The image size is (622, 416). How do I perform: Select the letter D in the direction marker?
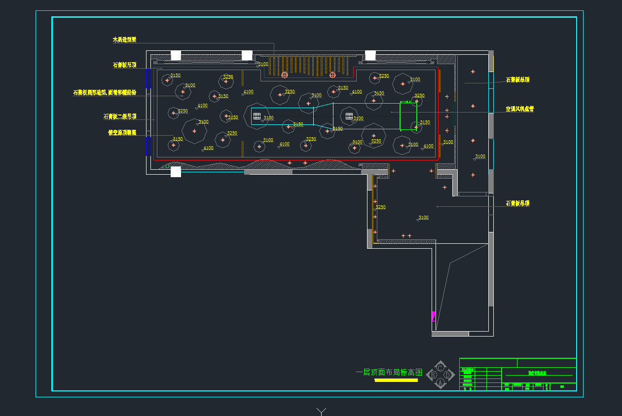coord(447,375)
